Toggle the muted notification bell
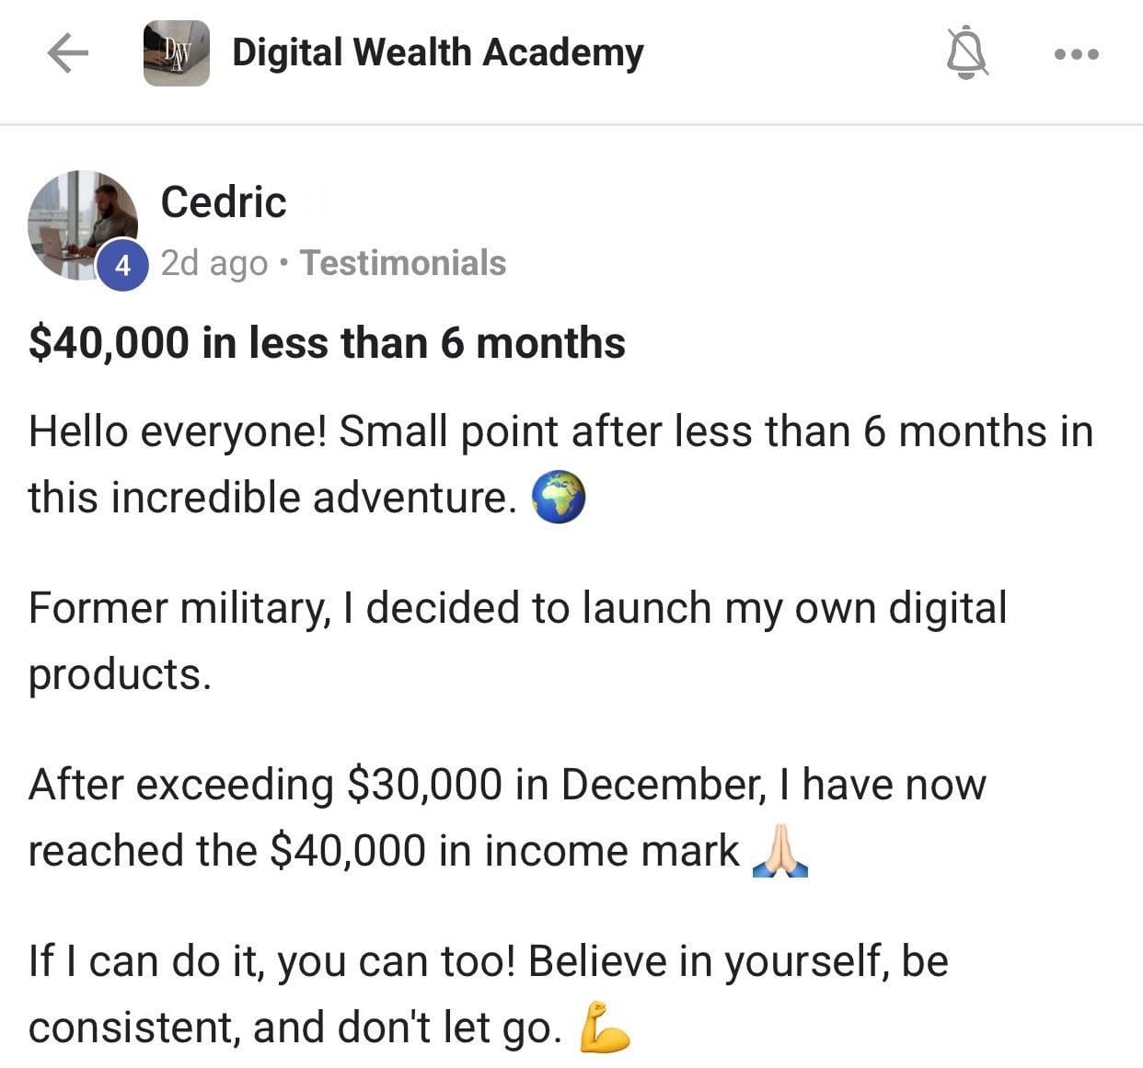This screenshot has width=1143, height=1068. [967, 53]
